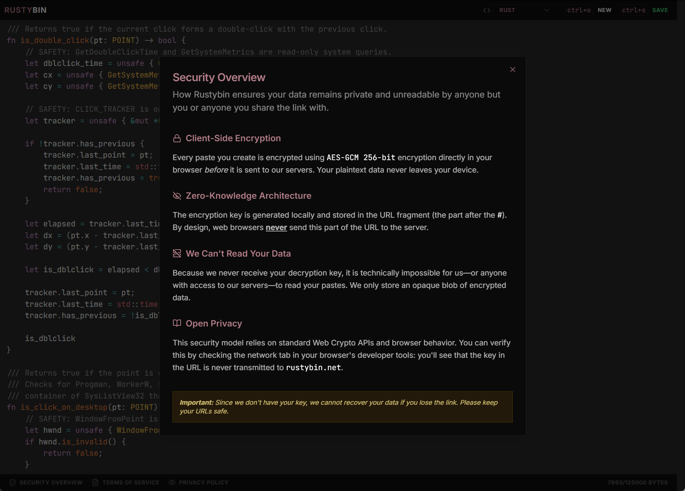Viewport: 685px width, 491px height.
Task: Click the fn is_click_on_desktop code line
Action: click(x=82, y=407)
